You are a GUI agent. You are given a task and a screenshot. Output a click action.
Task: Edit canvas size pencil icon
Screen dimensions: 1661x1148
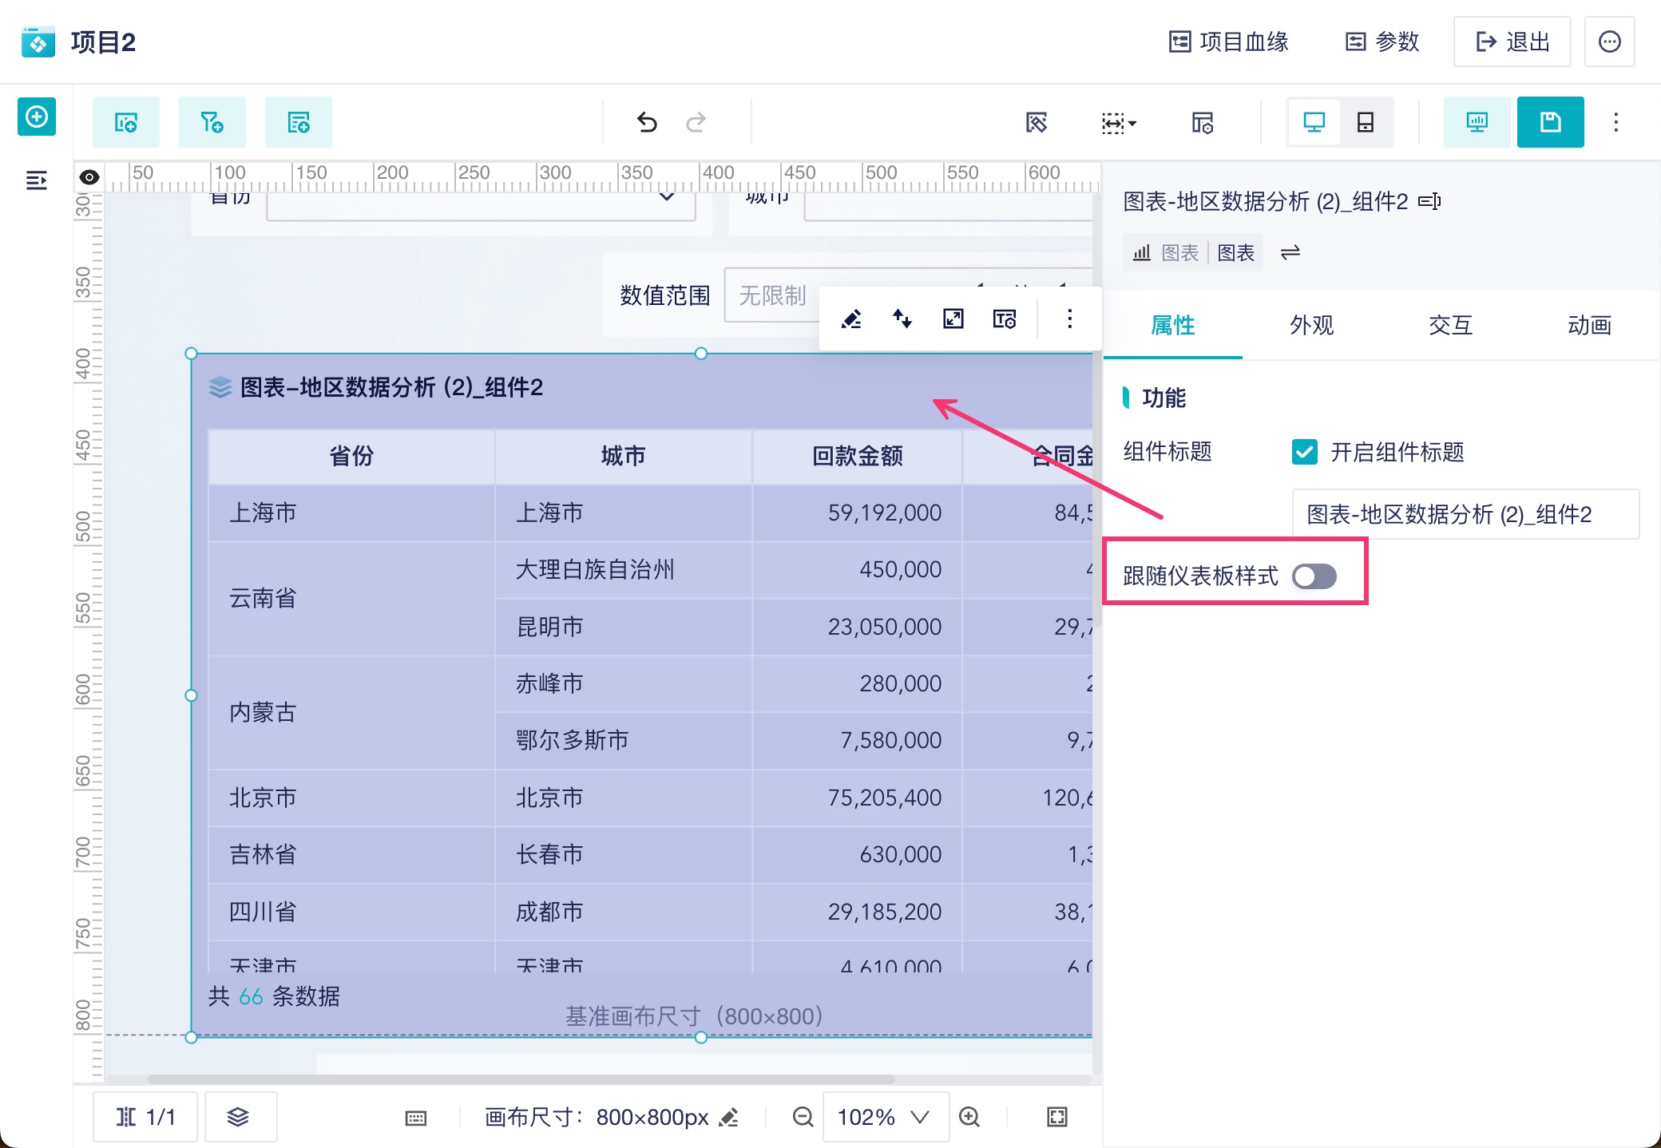728,1117
